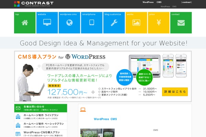
Task: Click スマートフォン用レイアウト制作 option line
Action: coord(127,89)
